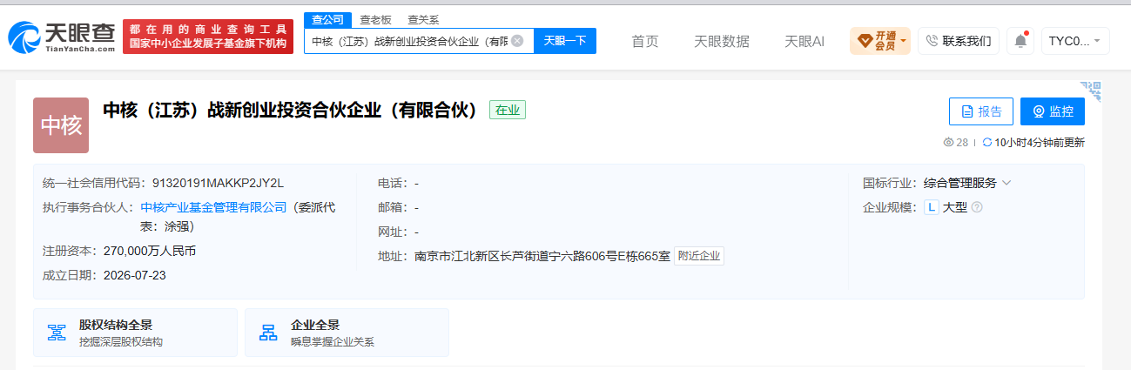The image size is (1131, 370).
Task: Click the 报告 report button
Action: click(981, 111)
